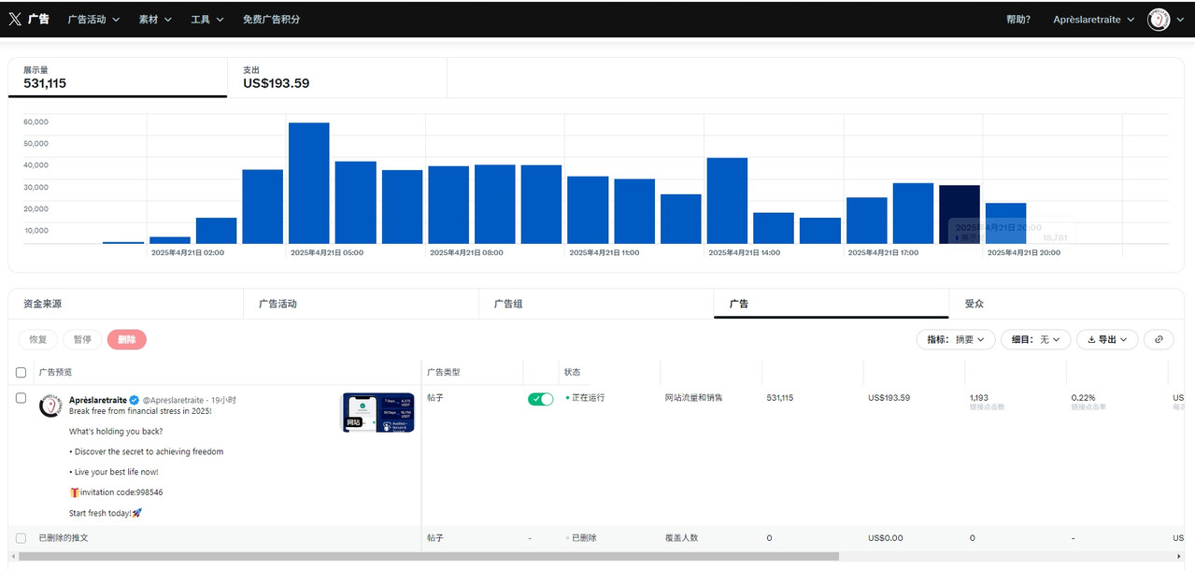Click the last chart bar at 20:00
The height and width of the screenshot is (570, 1195).
click(1005, 223)
